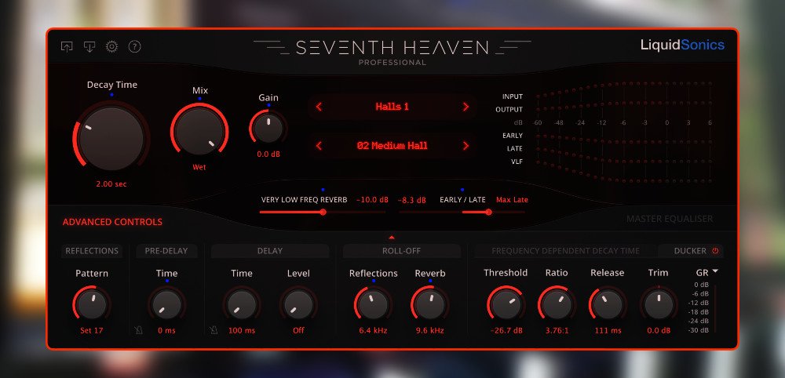Click the Delay Level knob
Image resolution: width=785 pixels, height=378 pixels.
298,304
